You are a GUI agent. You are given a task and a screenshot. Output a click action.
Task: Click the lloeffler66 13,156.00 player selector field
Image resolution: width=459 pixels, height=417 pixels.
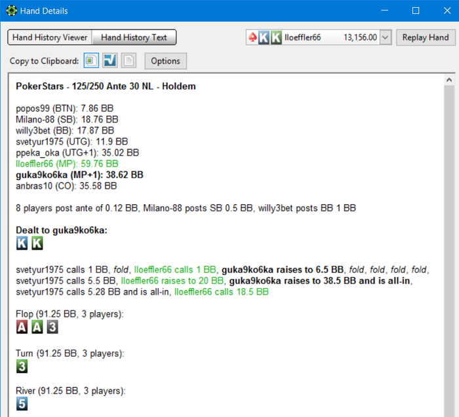pos(319,37)
